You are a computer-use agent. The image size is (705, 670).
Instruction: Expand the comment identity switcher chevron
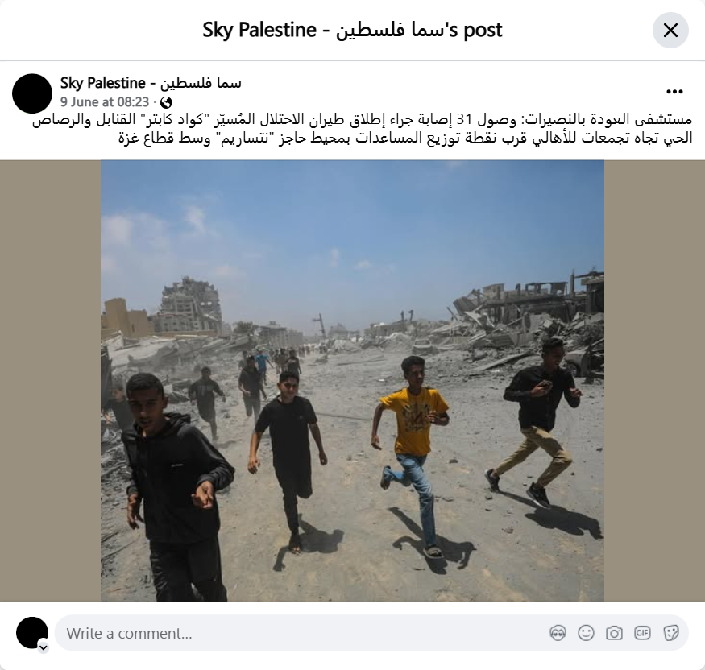(x=44, y=647)
